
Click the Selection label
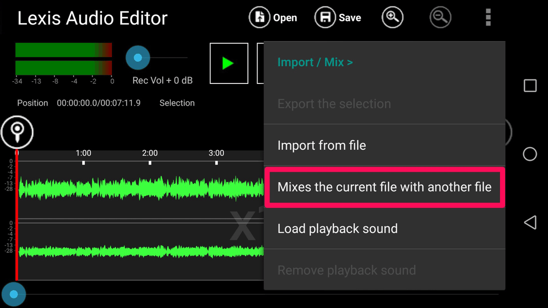(177, 103)
